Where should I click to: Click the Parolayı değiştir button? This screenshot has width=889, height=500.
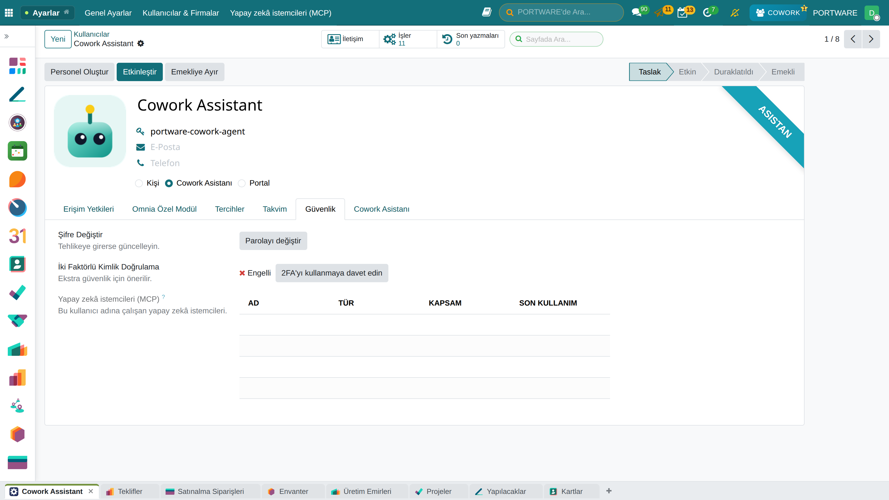click(x=273, y=241)
